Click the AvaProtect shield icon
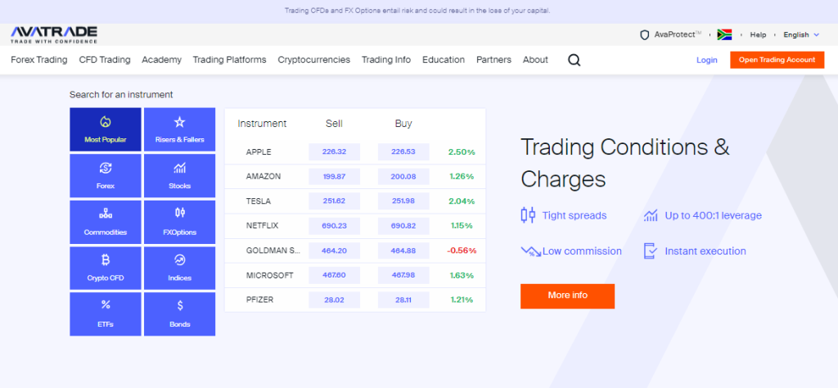Viewport: 838px width, 388px height. (645, 34)
